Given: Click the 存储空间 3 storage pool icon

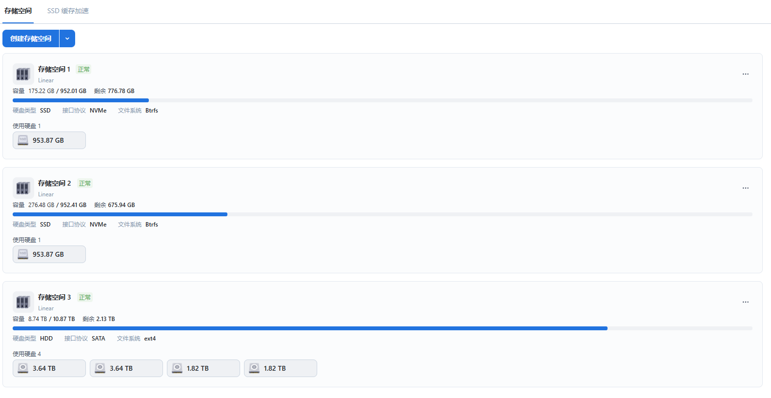Looking at the screenshot, I should click(23, 302).
